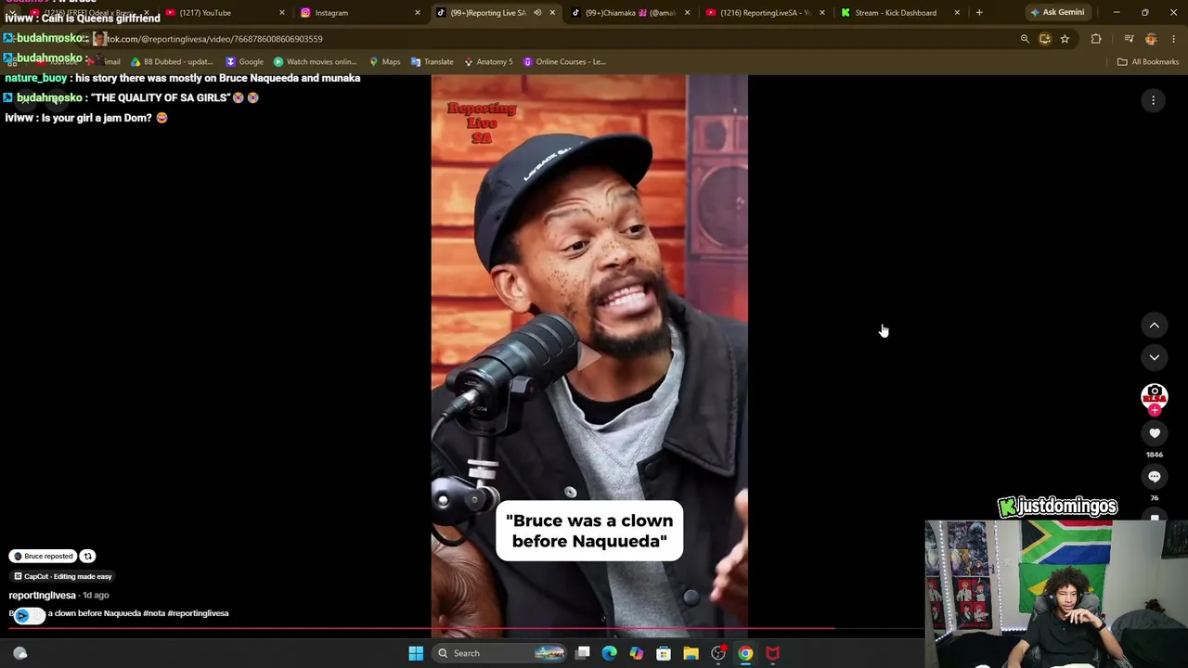The height and width of the screenshot is (668, 1188).
Task: Close the Reporting Live SA TikTok tab
Action: click(552, 12)
